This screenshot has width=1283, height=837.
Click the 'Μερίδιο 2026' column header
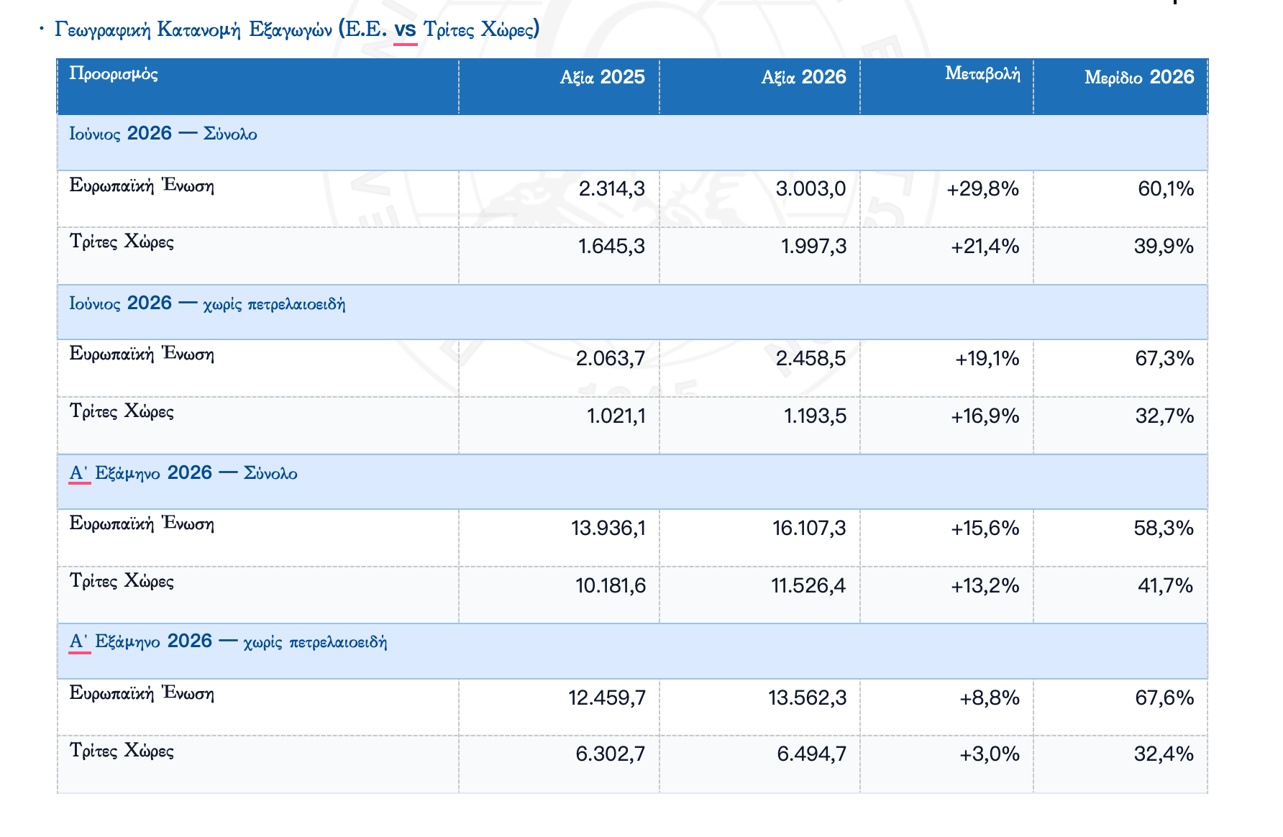pos(1121,86)
